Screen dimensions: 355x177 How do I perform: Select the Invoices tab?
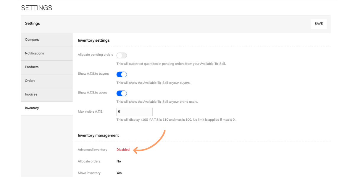[47, 94]
